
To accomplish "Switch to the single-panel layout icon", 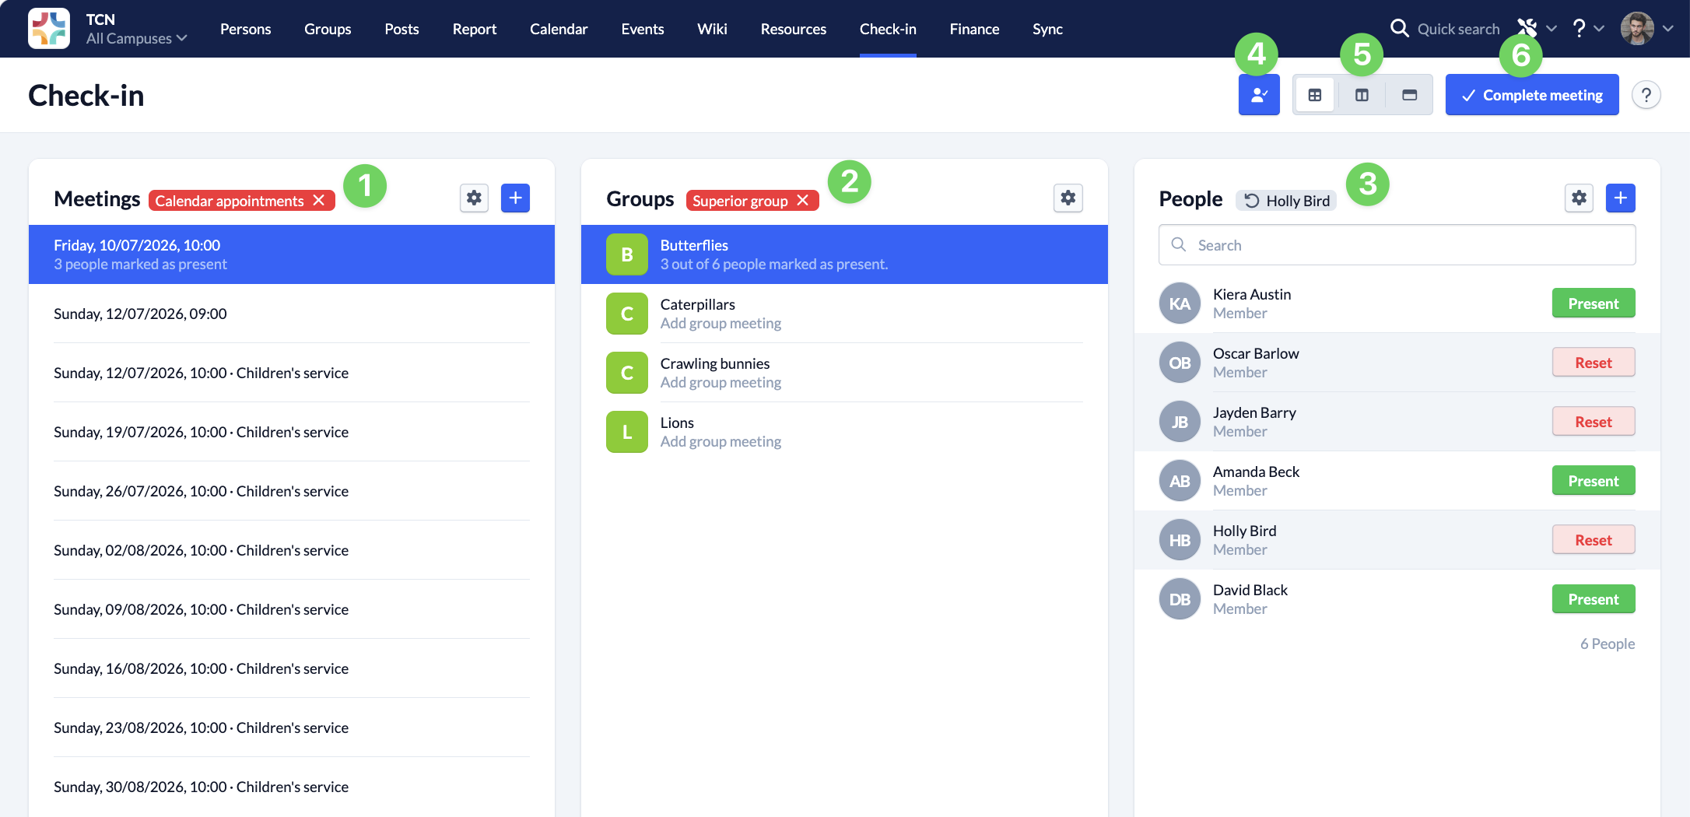I will [x=1409, y=95].
